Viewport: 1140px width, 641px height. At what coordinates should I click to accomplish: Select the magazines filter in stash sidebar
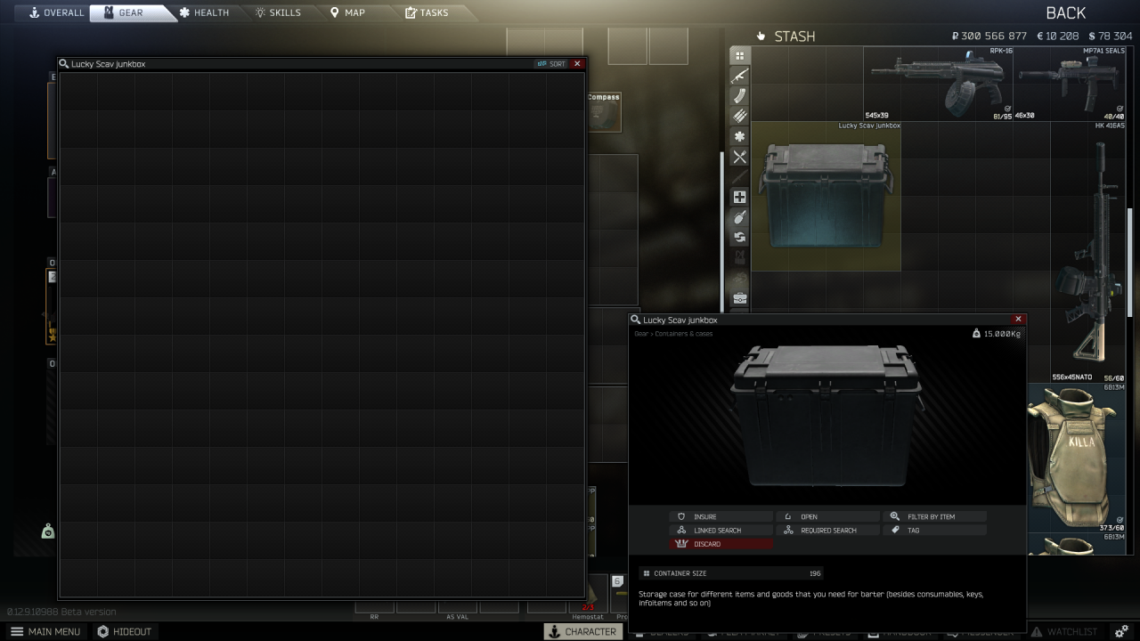click(x=739, y=95)
